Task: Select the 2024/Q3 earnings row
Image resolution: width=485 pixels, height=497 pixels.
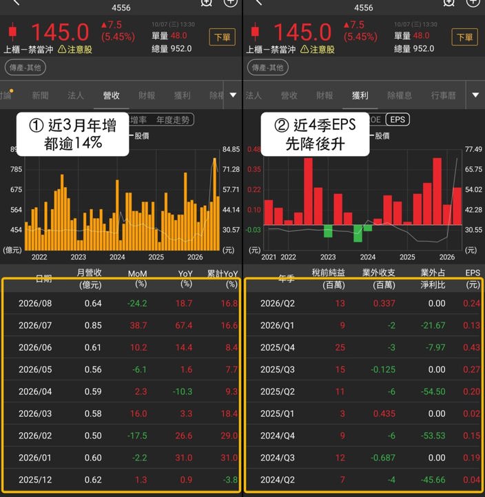Action: [364, 458]
